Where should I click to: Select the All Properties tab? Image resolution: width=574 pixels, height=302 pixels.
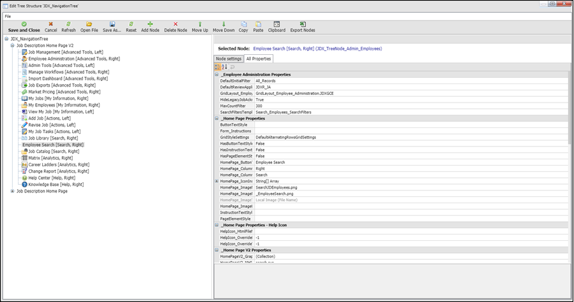pyautogui.click(x=259, y=59)
